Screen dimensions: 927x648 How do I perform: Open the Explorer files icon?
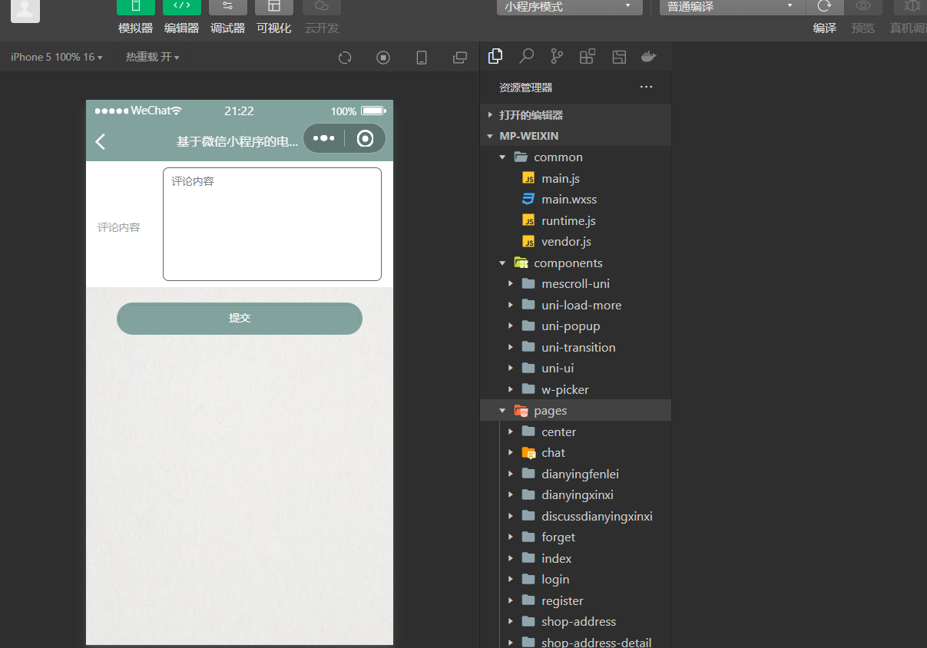click(x=496, y=56)
